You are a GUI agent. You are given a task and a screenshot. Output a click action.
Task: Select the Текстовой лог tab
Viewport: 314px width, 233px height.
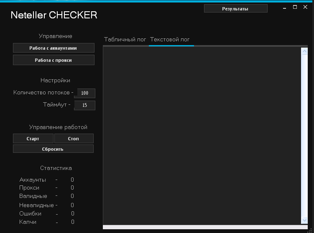(x=170, y=39)
